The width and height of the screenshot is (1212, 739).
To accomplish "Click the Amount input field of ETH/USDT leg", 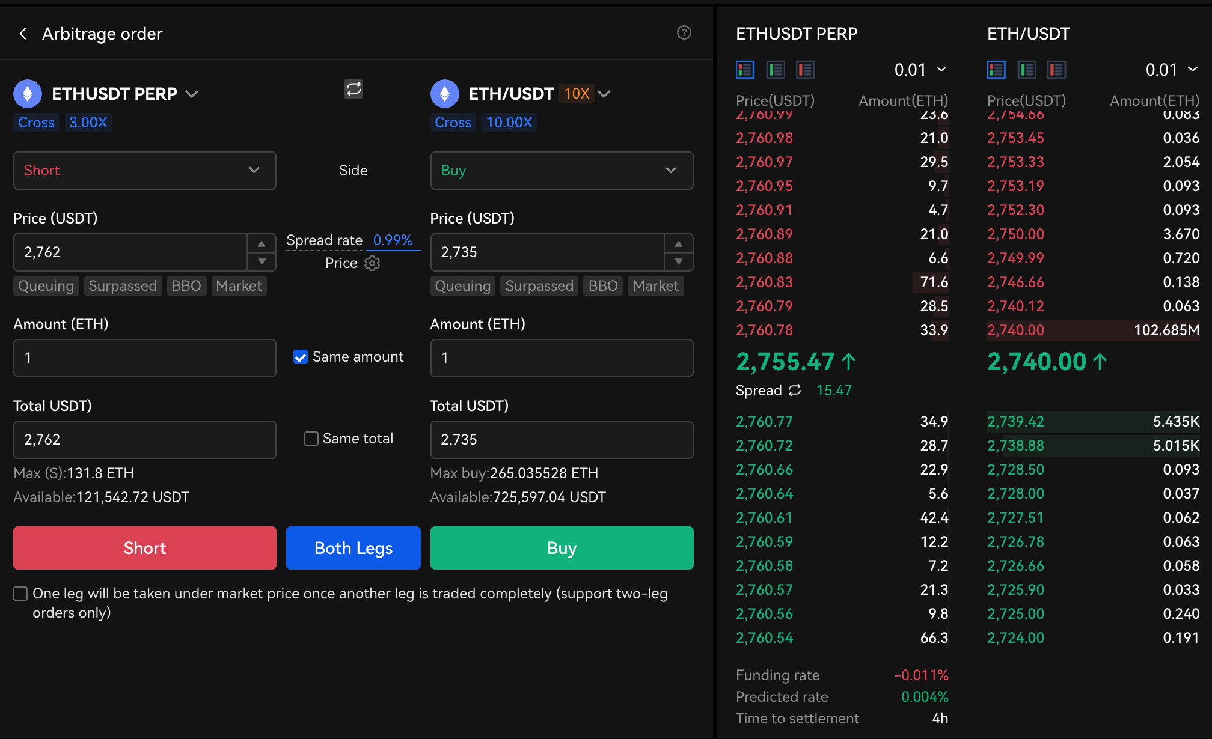I will [562, 357].
